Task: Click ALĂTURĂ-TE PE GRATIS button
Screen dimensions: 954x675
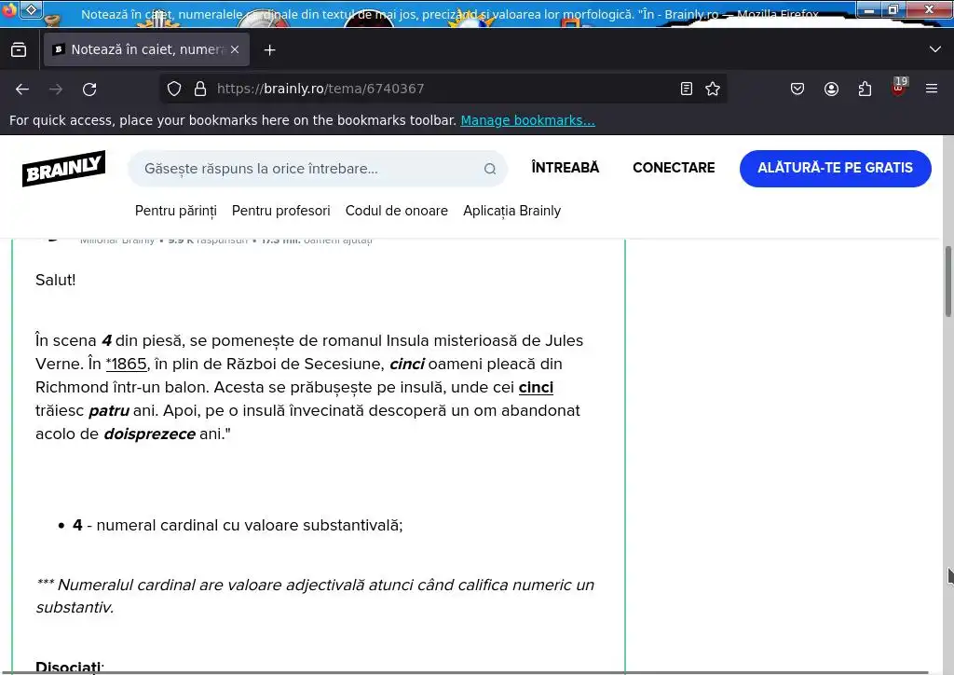Action: pyautogui.click(x=836, y=169)
